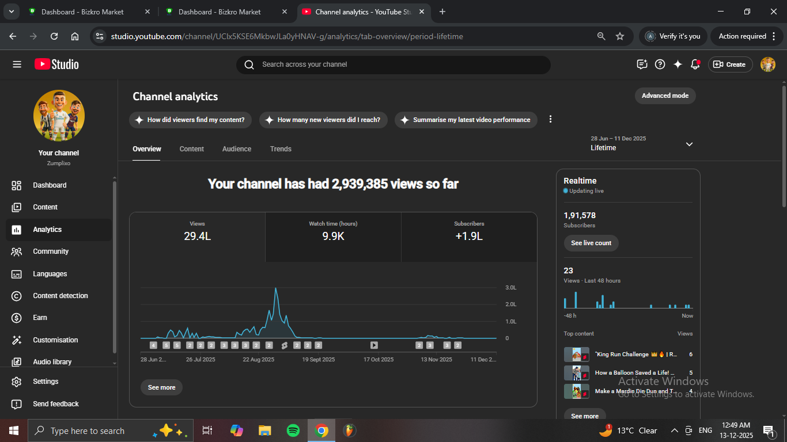
Task: Open the send feedback comment icon in header
Action: [642, 64]
